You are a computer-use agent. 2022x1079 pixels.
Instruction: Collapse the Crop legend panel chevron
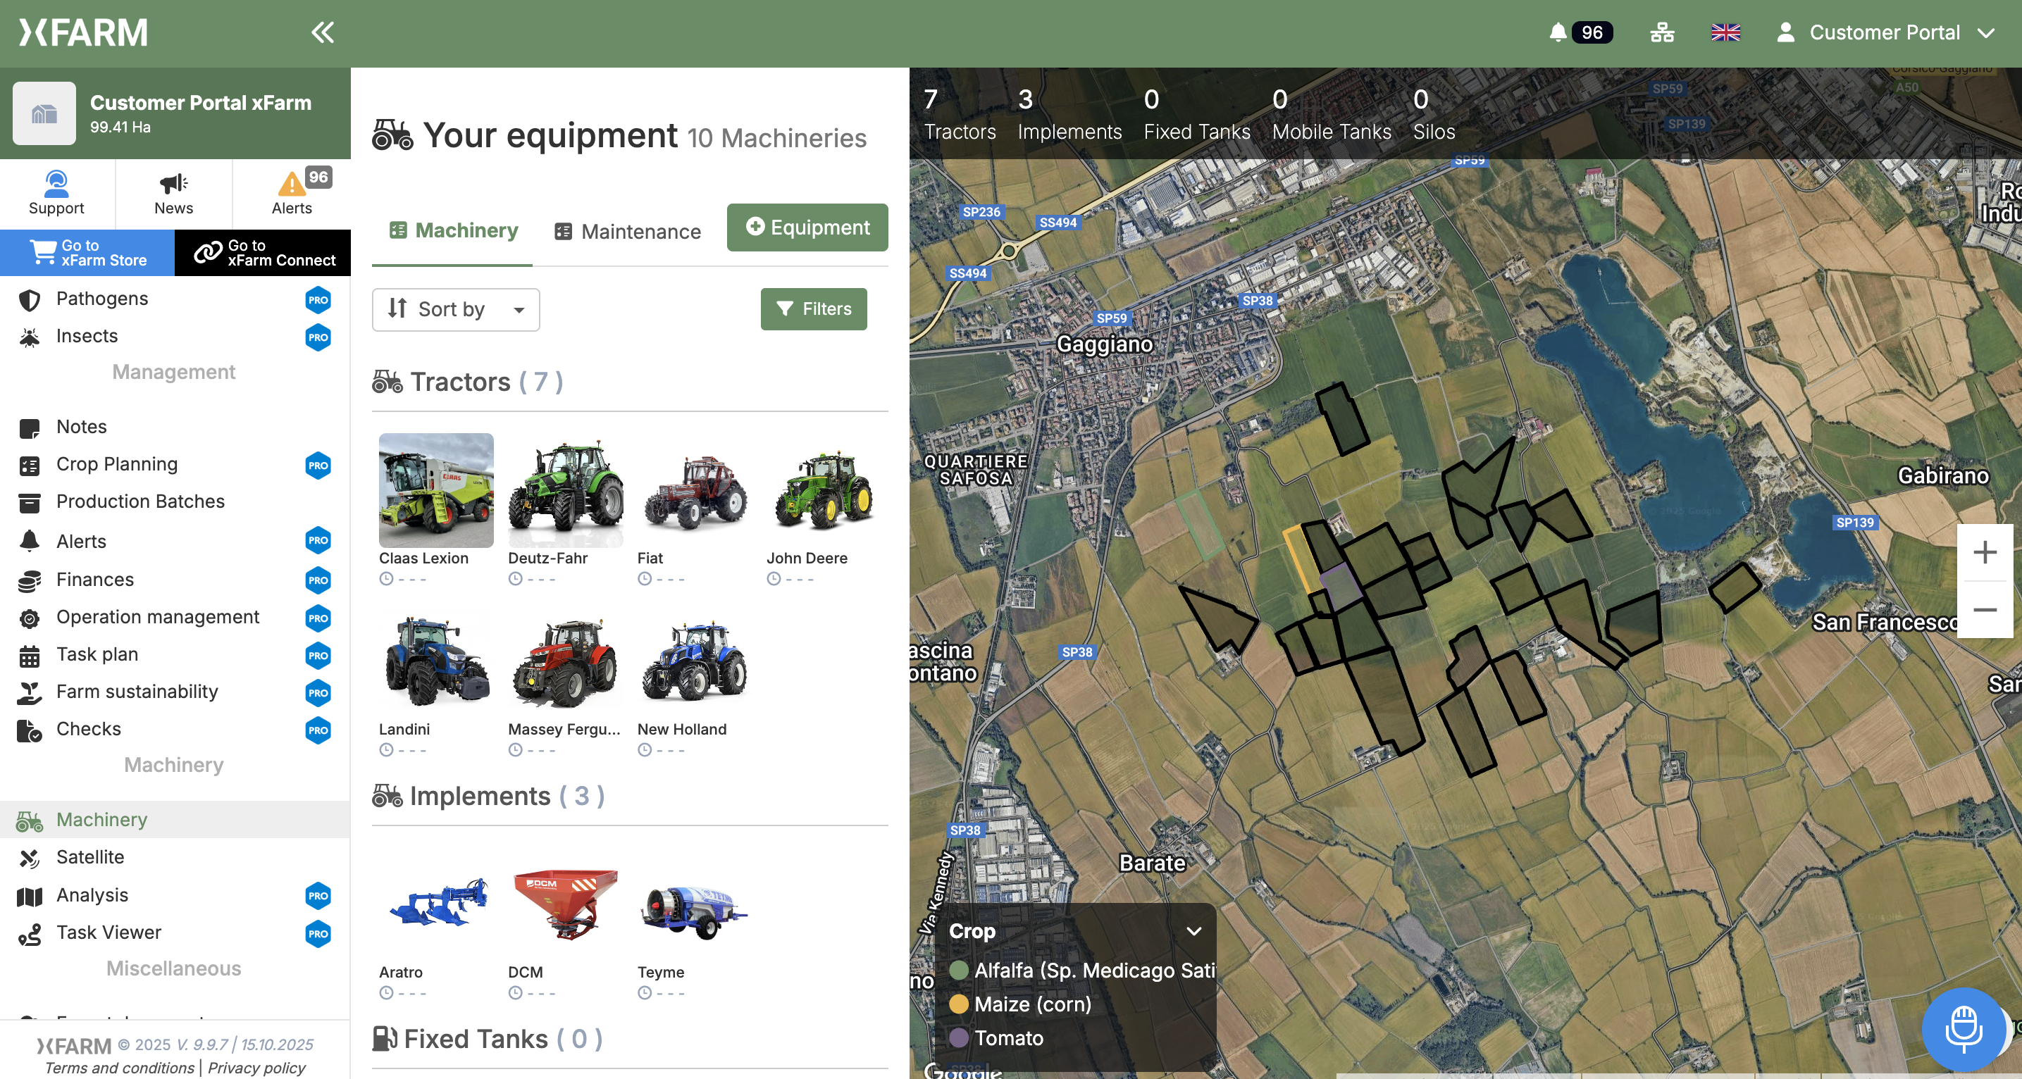point(1193,932)
